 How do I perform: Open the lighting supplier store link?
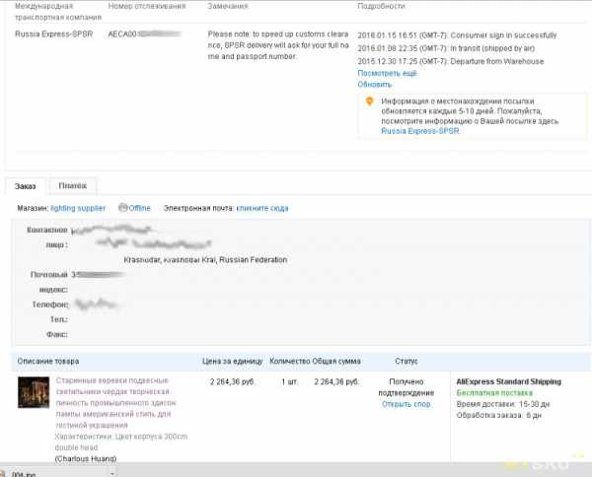(78, 208)
